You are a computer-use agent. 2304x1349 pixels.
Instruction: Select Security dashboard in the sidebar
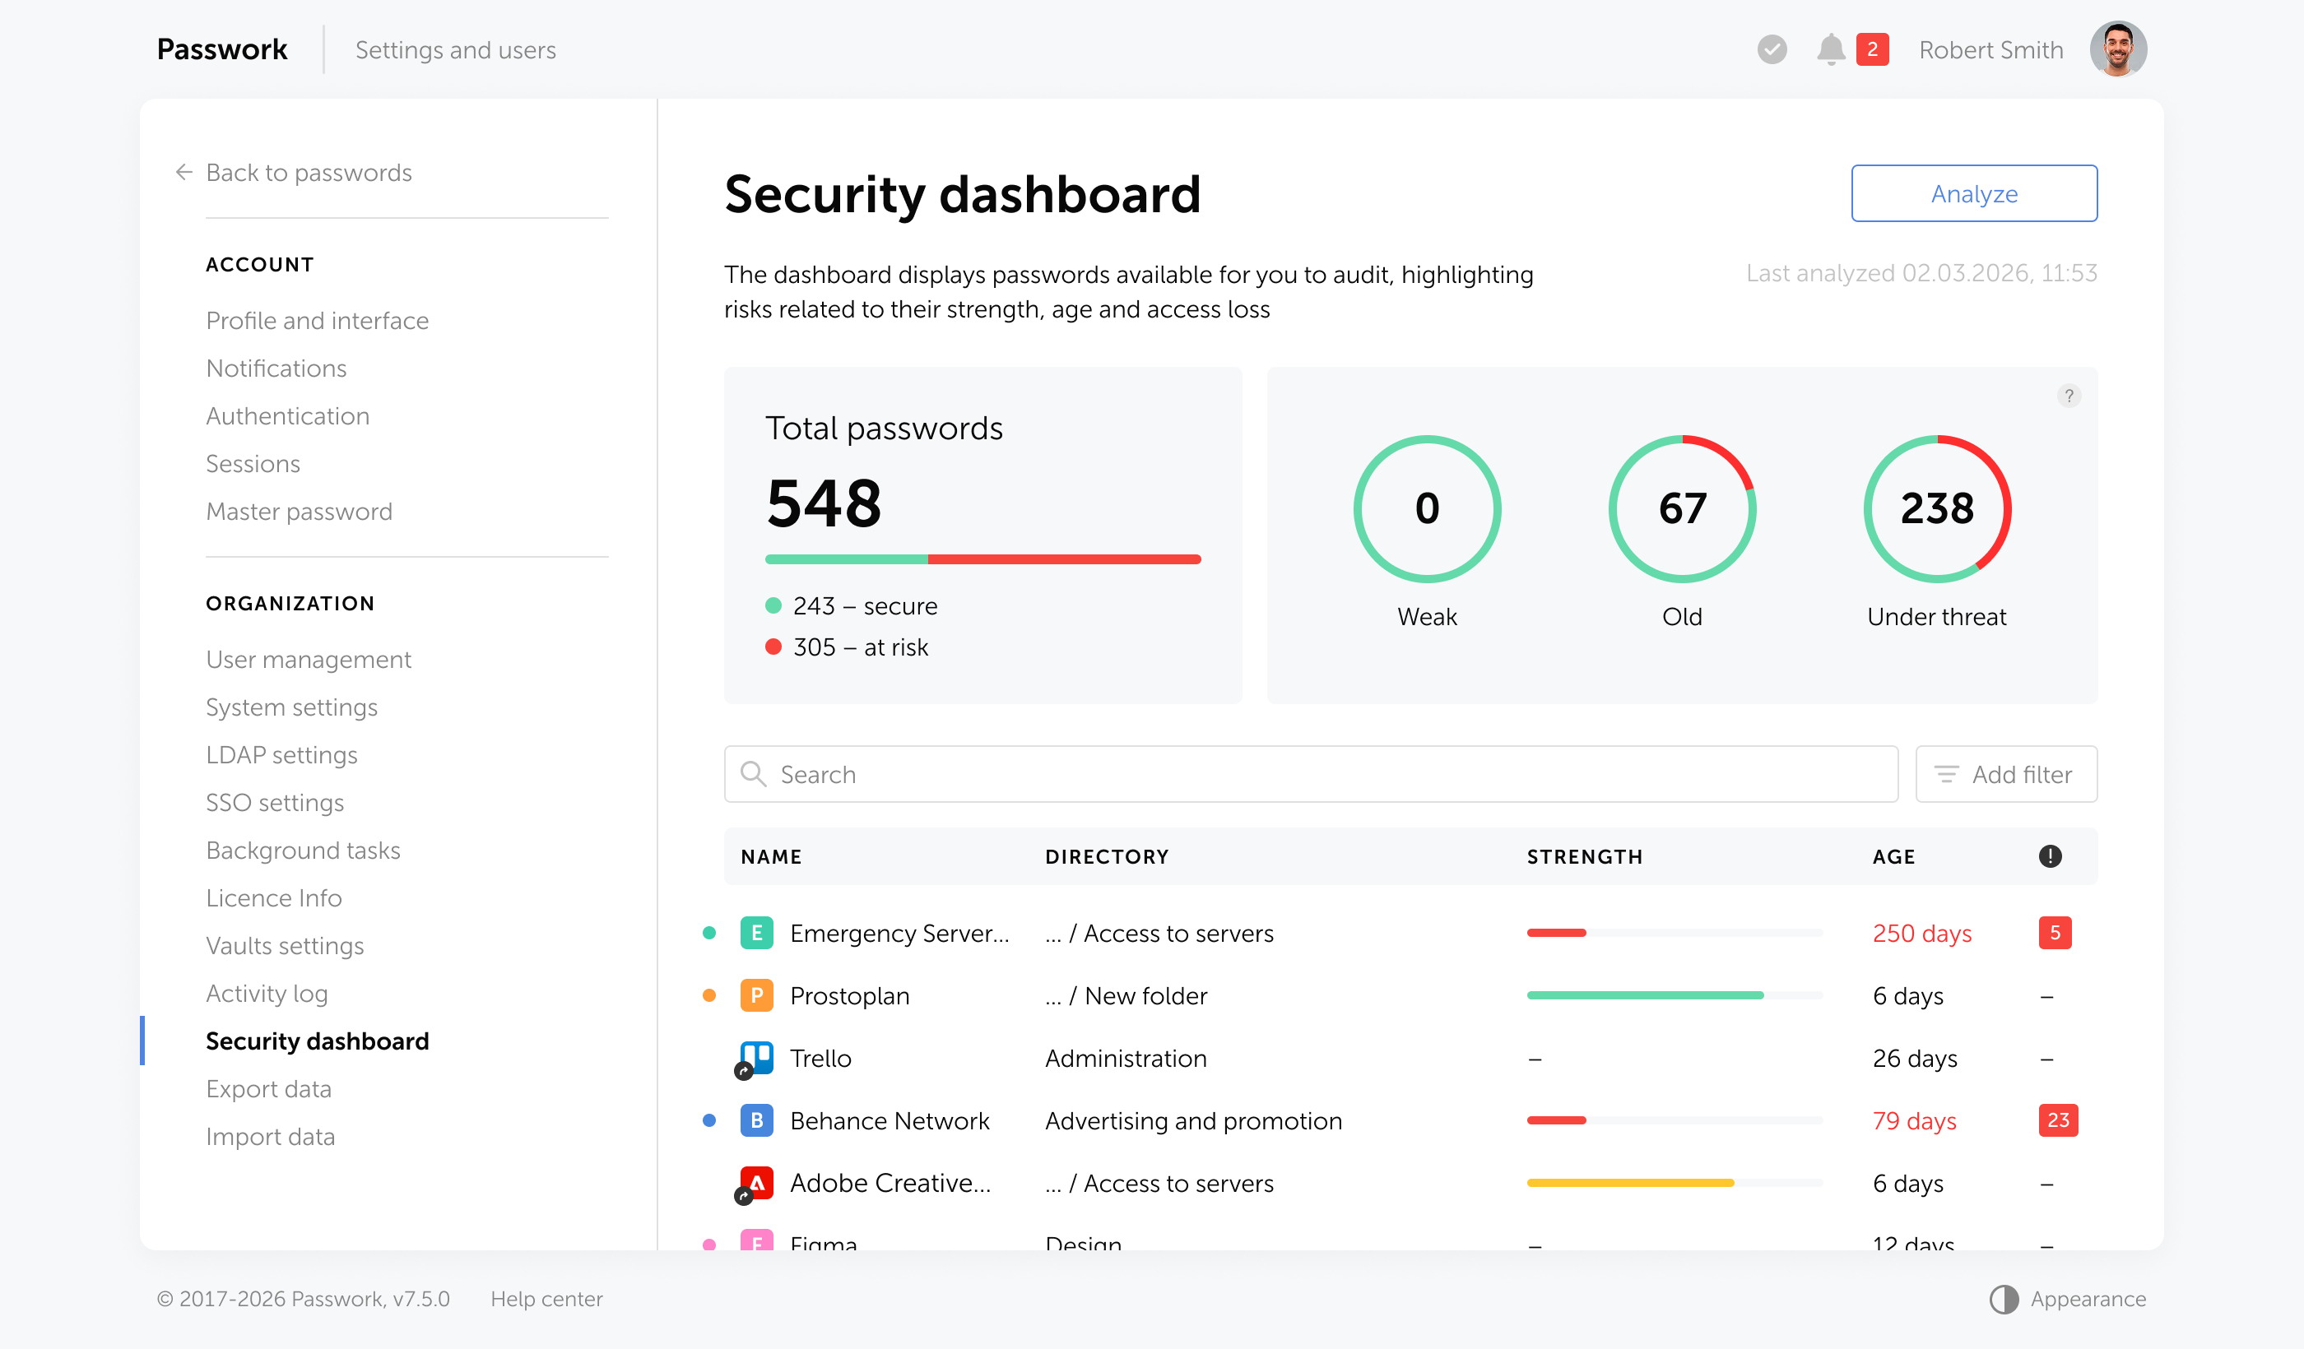318,1040
